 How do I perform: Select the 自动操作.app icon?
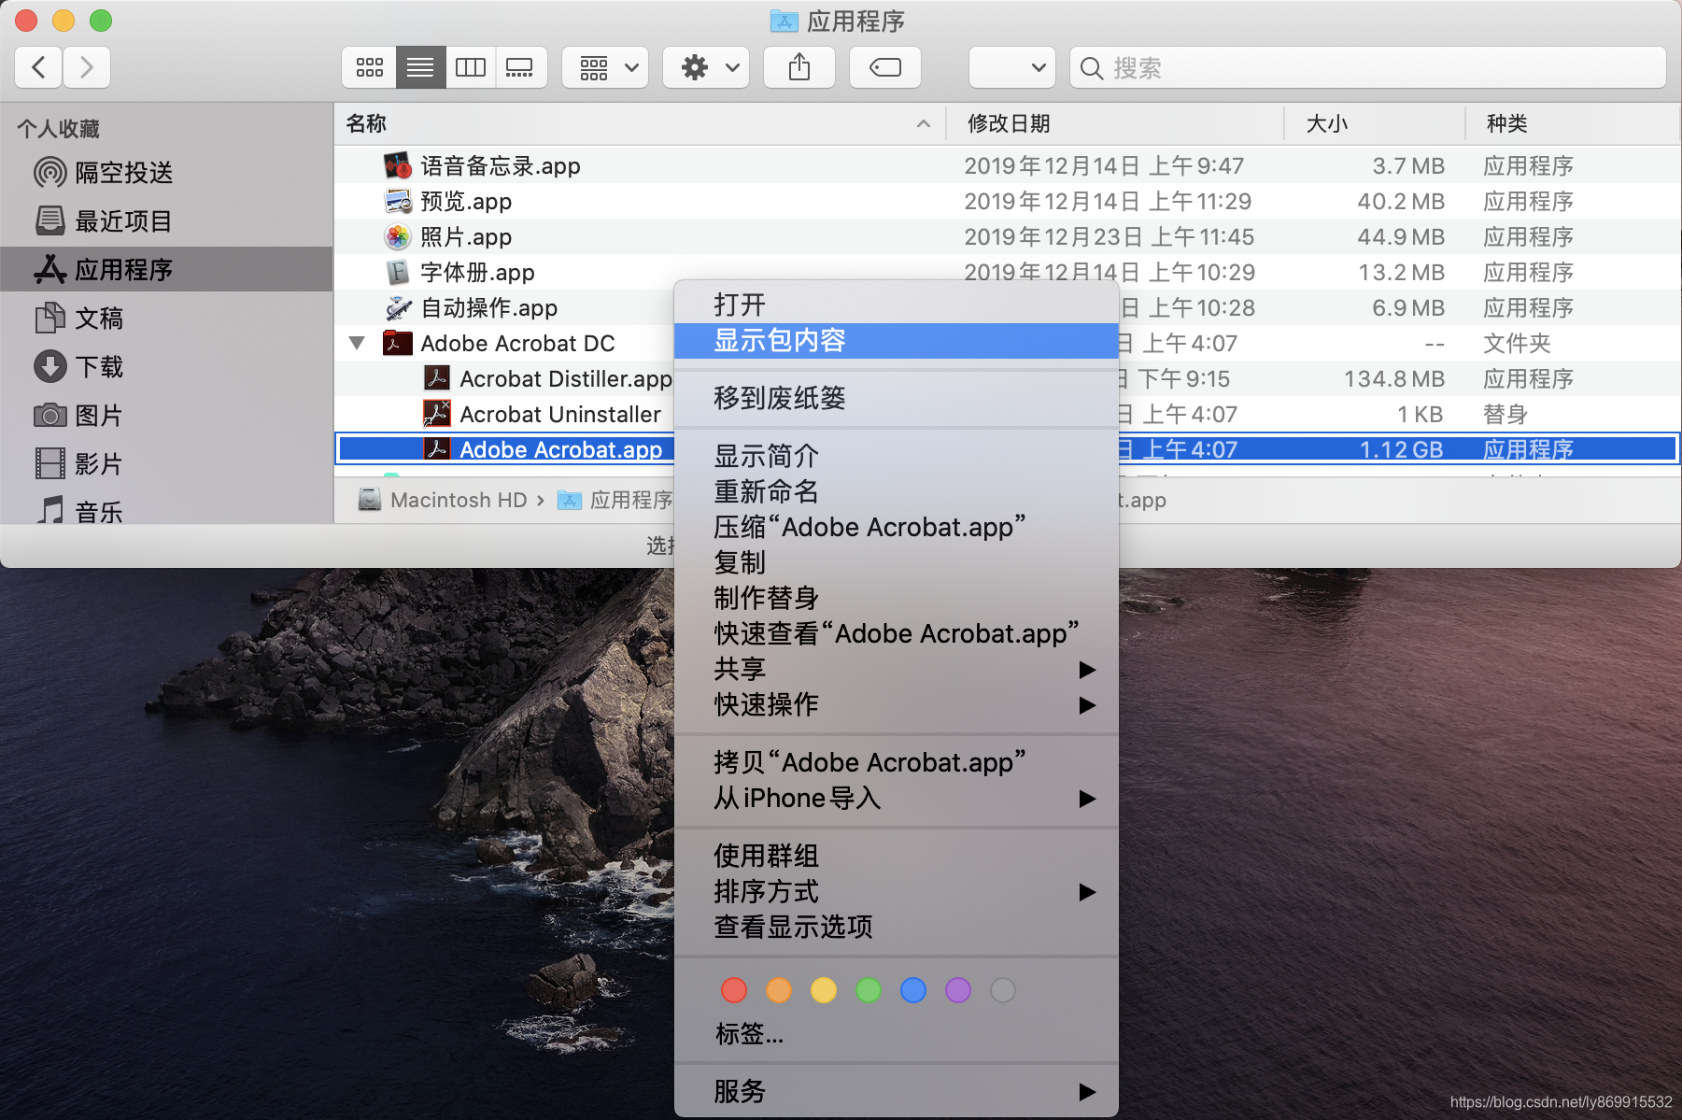398,308
